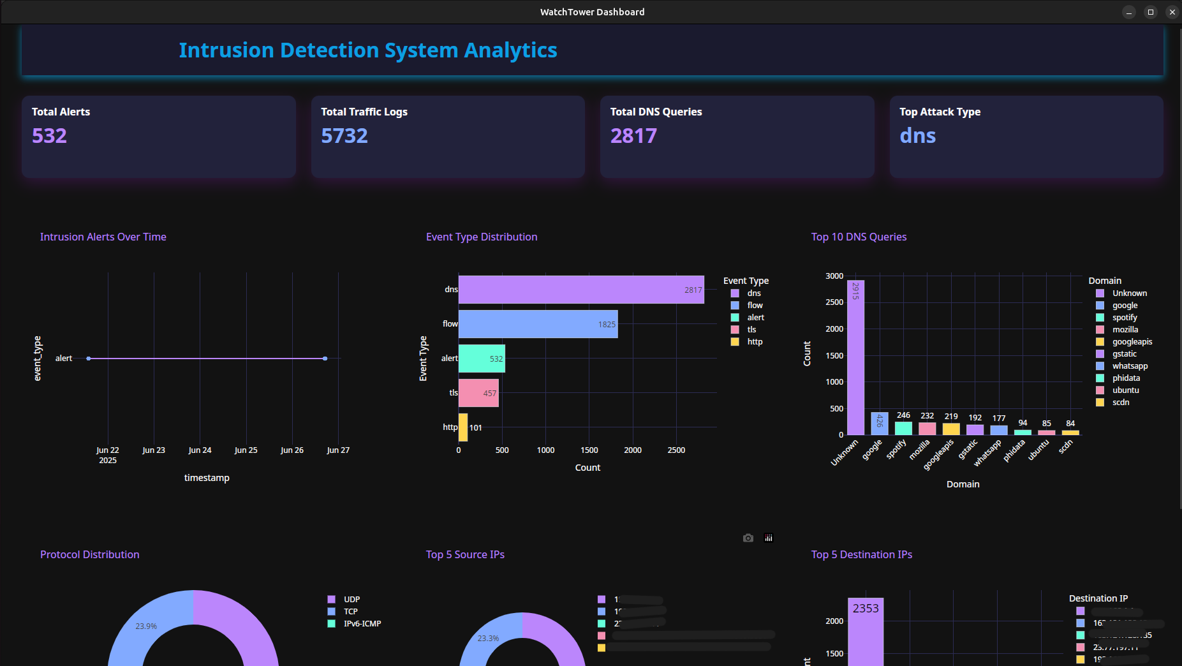Toggle UDP in Protocol legend
The image size is (1182, 666).
344,599
